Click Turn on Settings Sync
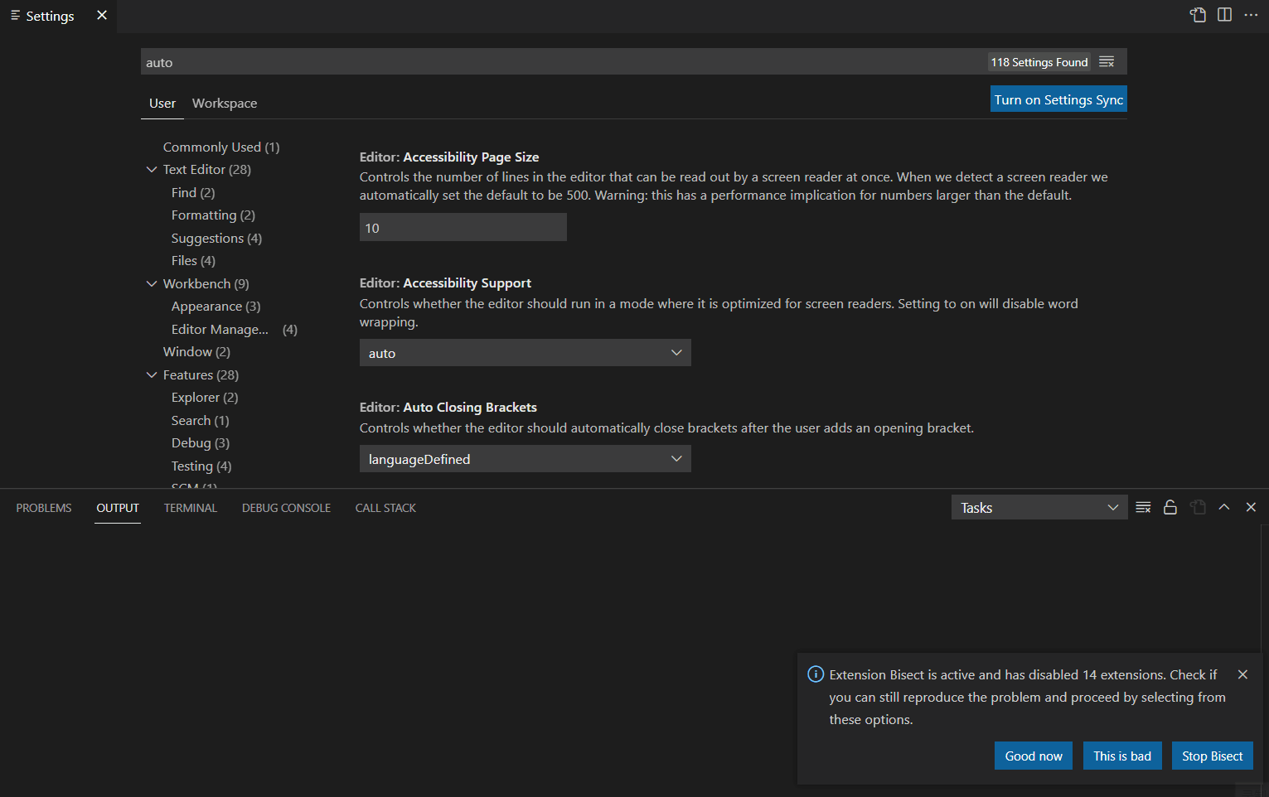Viewport: 1269px width, 797px height. click(x=1058, y=99)
